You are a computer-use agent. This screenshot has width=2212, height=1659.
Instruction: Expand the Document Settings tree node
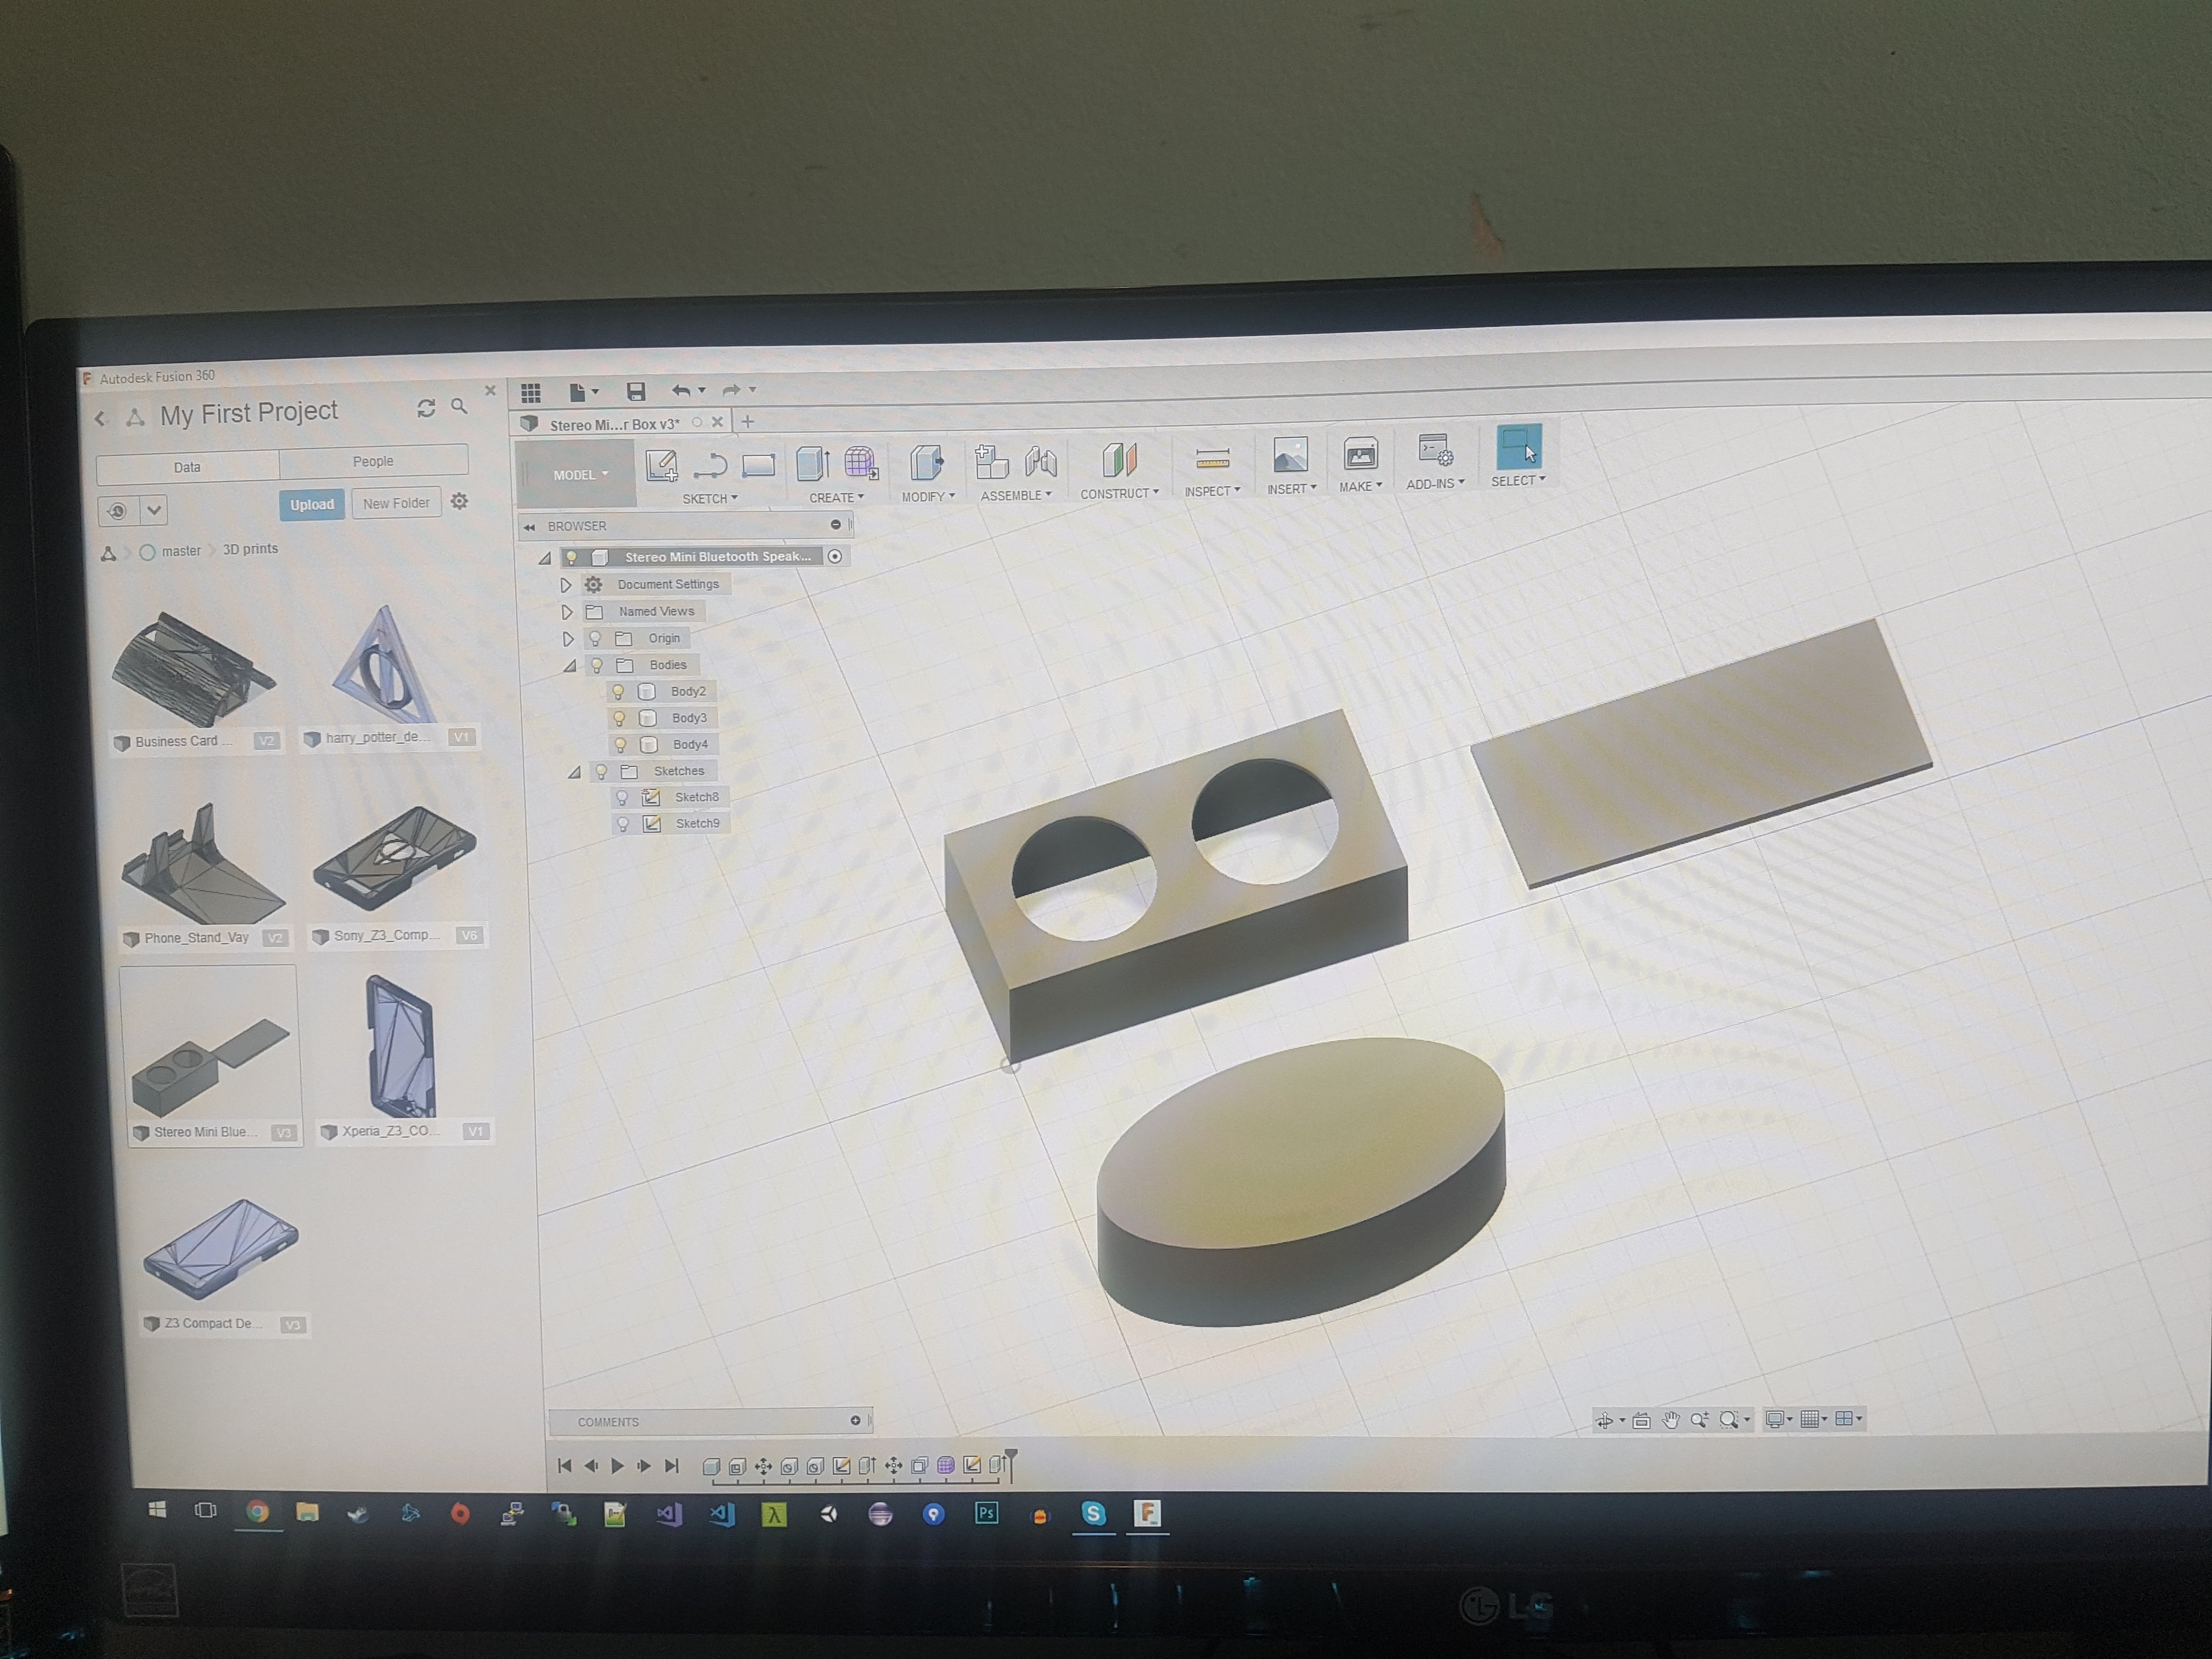(x=566, y=585)
